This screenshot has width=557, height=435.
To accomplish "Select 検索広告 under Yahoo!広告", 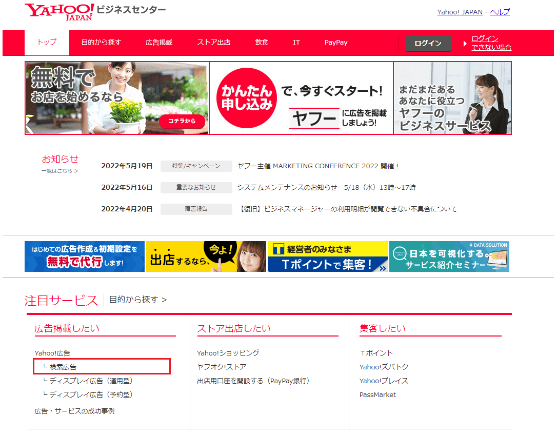I will [63, 367].
